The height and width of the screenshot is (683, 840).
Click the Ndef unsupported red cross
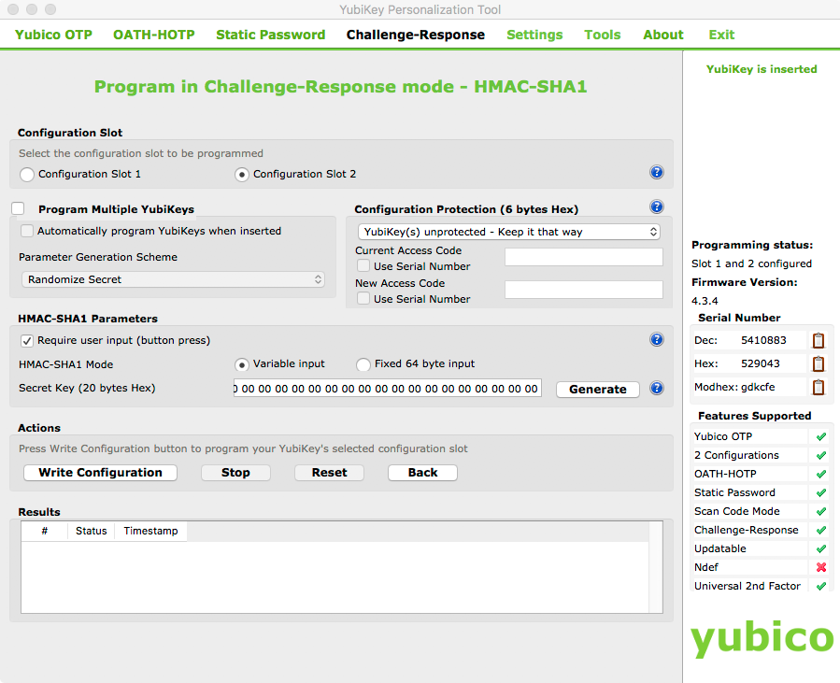820,567
